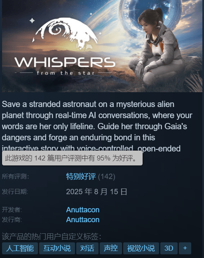This screenshot has height=258, width=204.
Task: Open the developer Anuttacon link
Action: (83, 210)
